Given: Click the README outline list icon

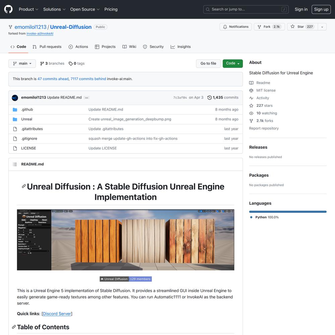Looking at the screenshot, I should [x=15, y=164].
